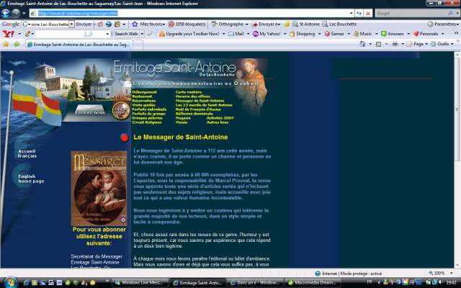The image size is (461, 288).
Task: Open Yahoo Shopping toolbar button
Action: [303, 34]
